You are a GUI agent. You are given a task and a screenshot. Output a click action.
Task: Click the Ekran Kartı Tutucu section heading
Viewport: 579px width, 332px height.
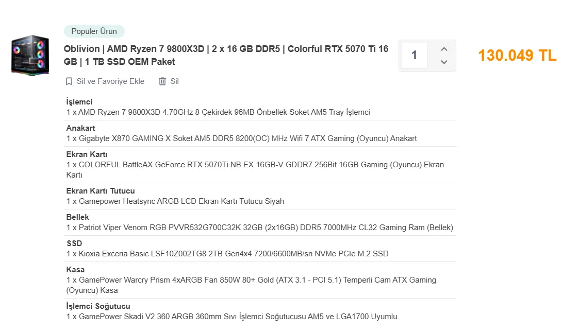point(101,191)
